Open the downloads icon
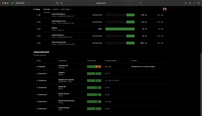The height and width of the screenshot is (116, 202). (185, 3)
